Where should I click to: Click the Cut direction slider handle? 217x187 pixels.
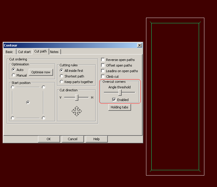point(77,97)
